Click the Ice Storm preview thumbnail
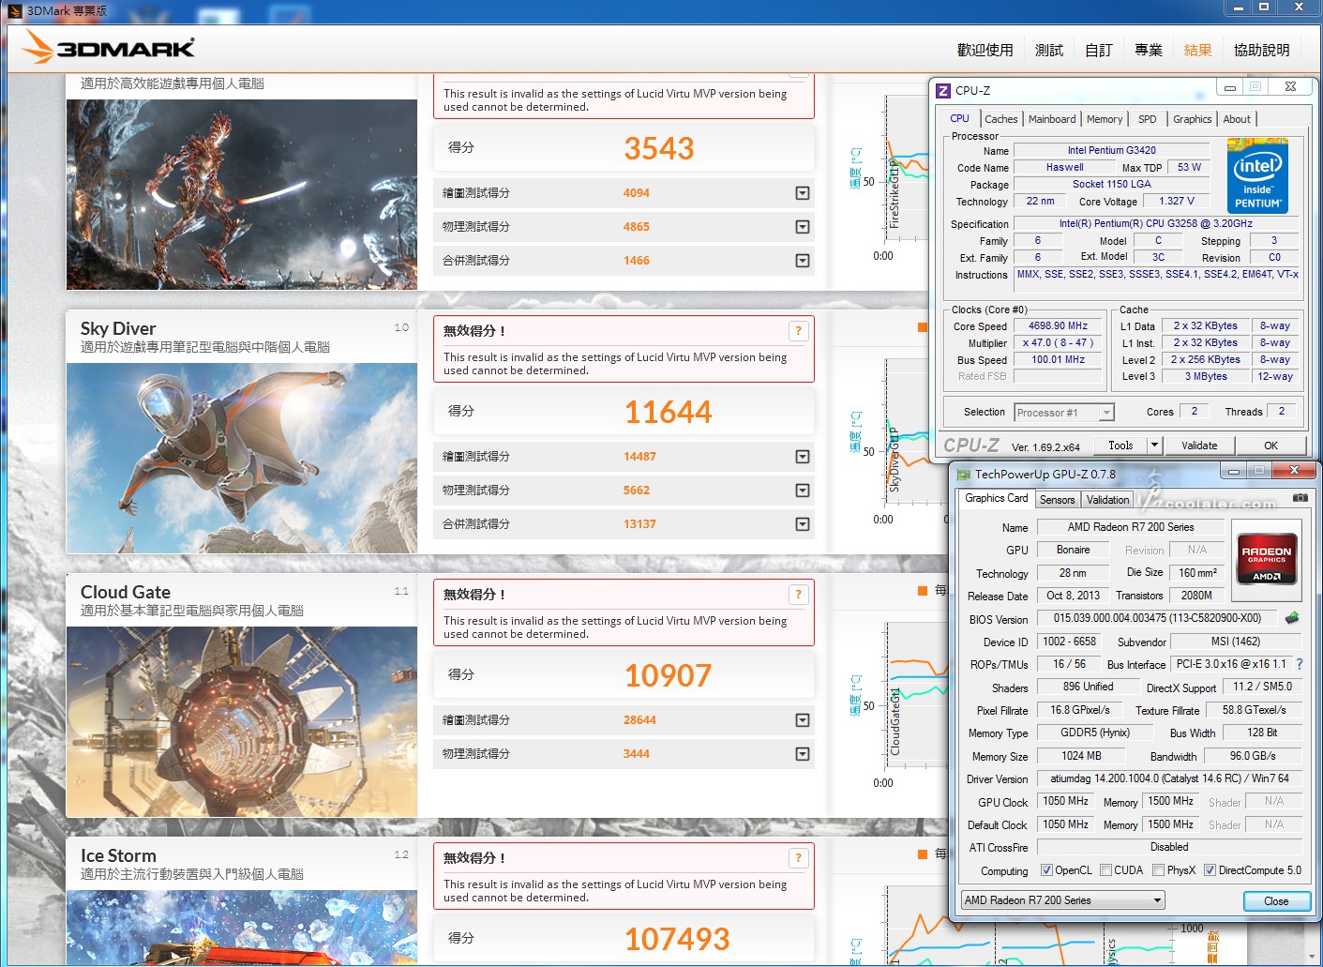This screenshot has height=967, width=1323. point(242,927)
